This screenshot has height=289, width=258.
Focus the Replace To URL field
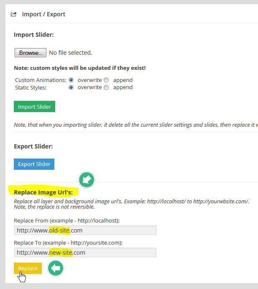(x=85, y=253)
